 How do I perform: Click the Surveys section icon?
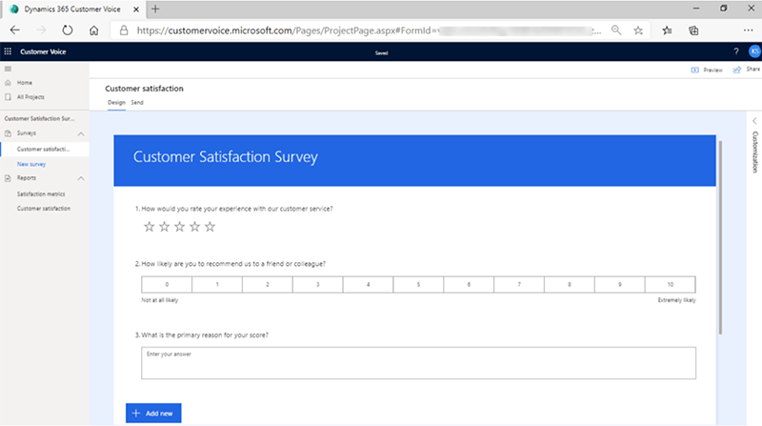point(8,133)
